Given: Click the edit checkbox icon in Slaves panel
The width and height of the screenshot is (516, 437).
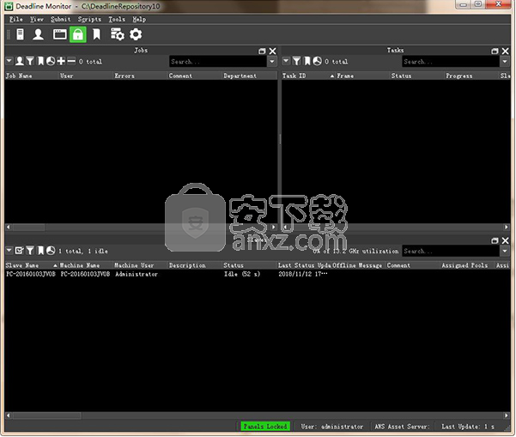Looking at the screenshot, I should (x=20, y=251).
